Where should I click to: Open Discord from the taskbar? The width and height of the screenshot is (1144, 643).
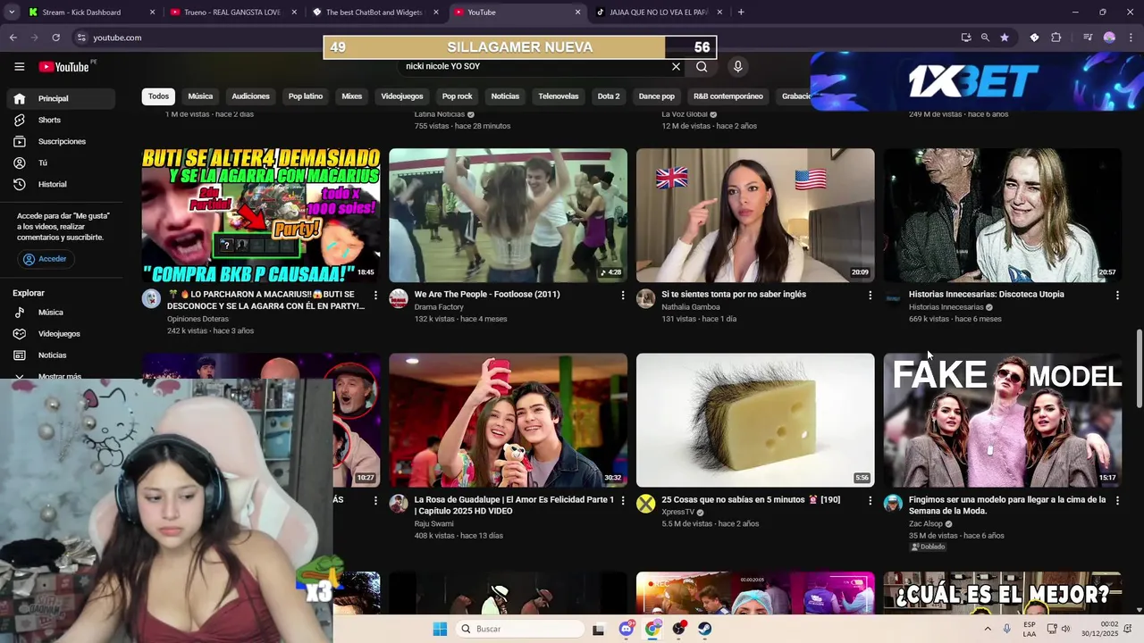[627, 629]
